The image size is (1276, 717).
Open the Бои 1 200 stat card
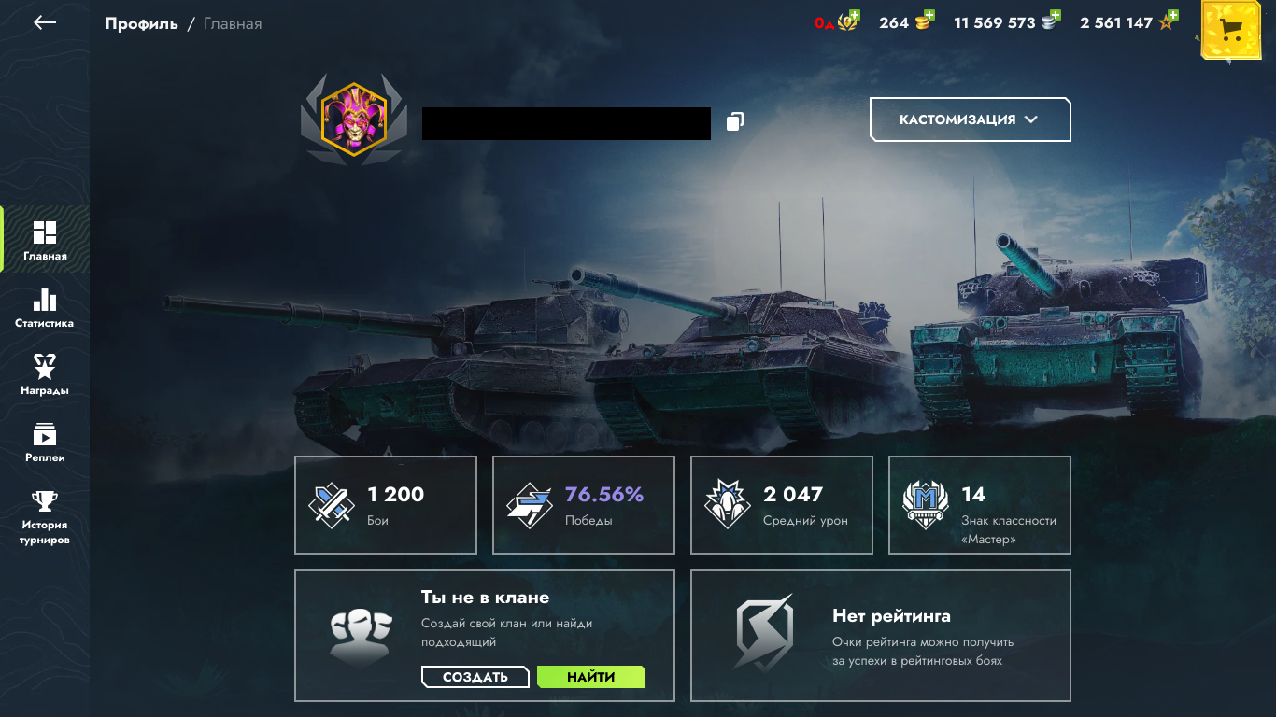pos(386,505)
